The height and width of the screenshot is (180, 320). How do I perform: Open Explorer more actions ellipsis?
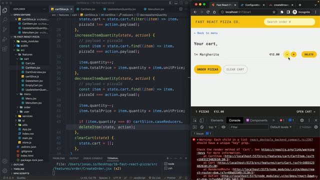tap(44, 9)
